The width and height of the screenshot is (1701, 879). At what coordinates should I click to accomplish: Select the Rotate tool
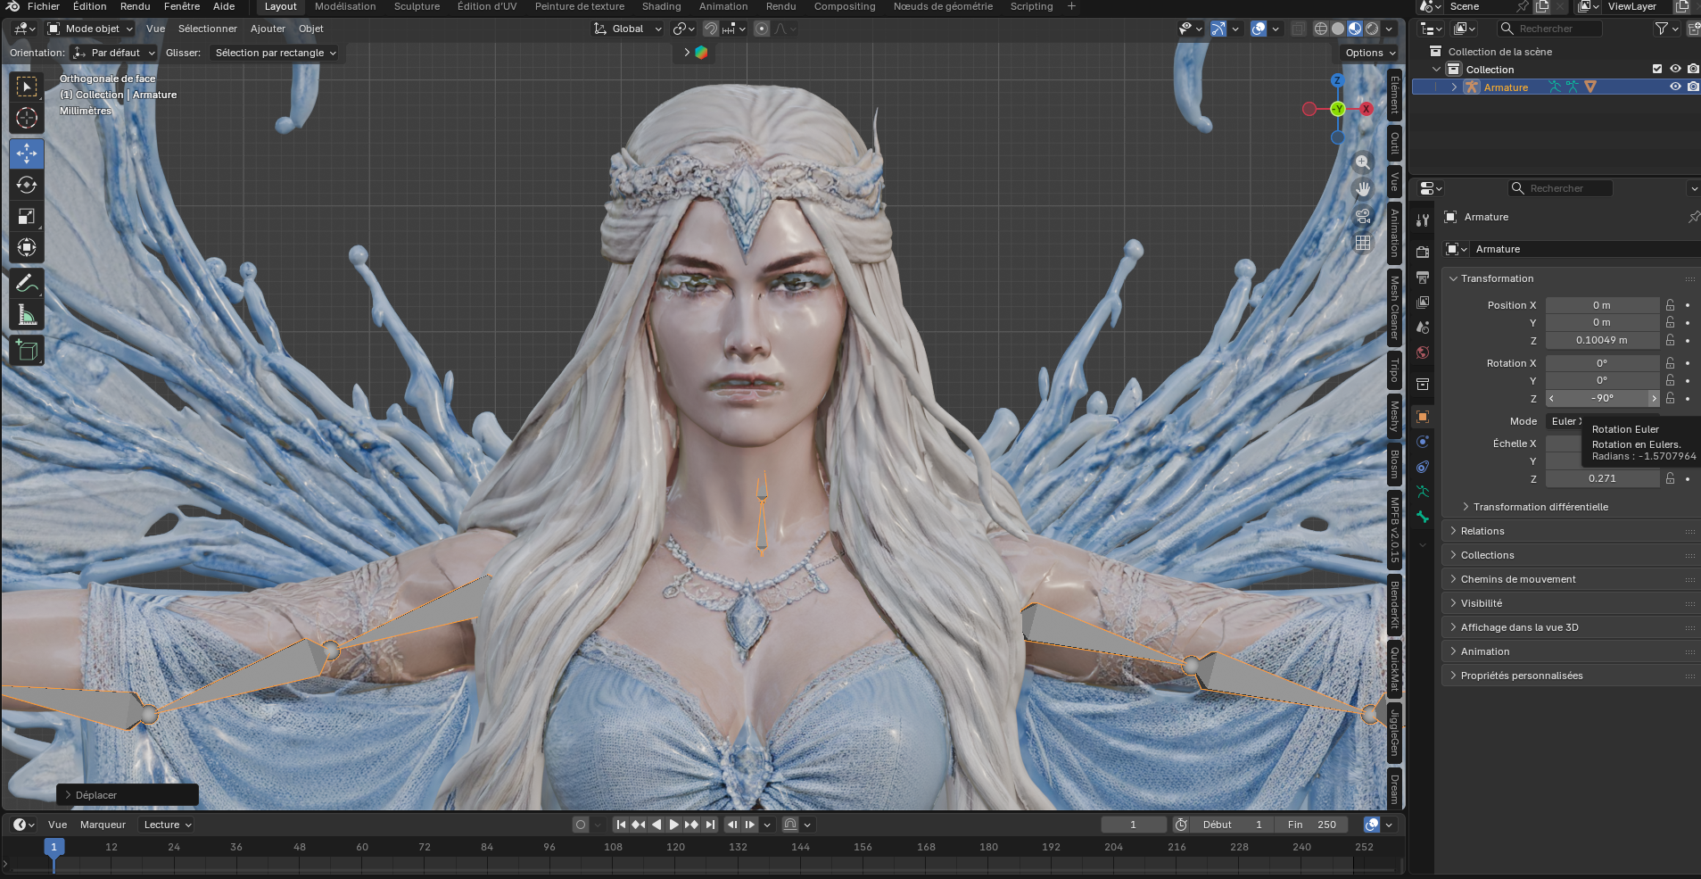click(x=27, y=185)
